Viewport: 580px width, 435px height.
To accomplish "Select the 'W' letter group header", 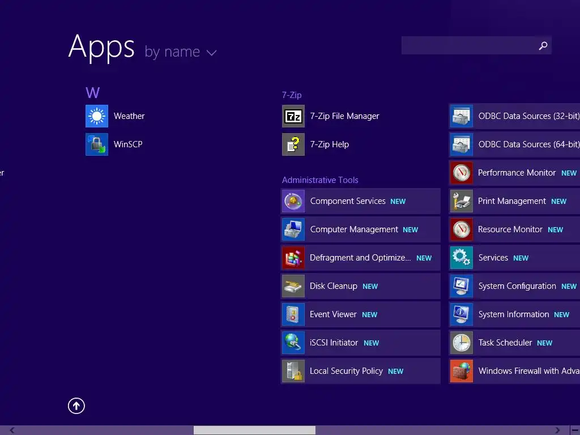I will tap(92, 92).
